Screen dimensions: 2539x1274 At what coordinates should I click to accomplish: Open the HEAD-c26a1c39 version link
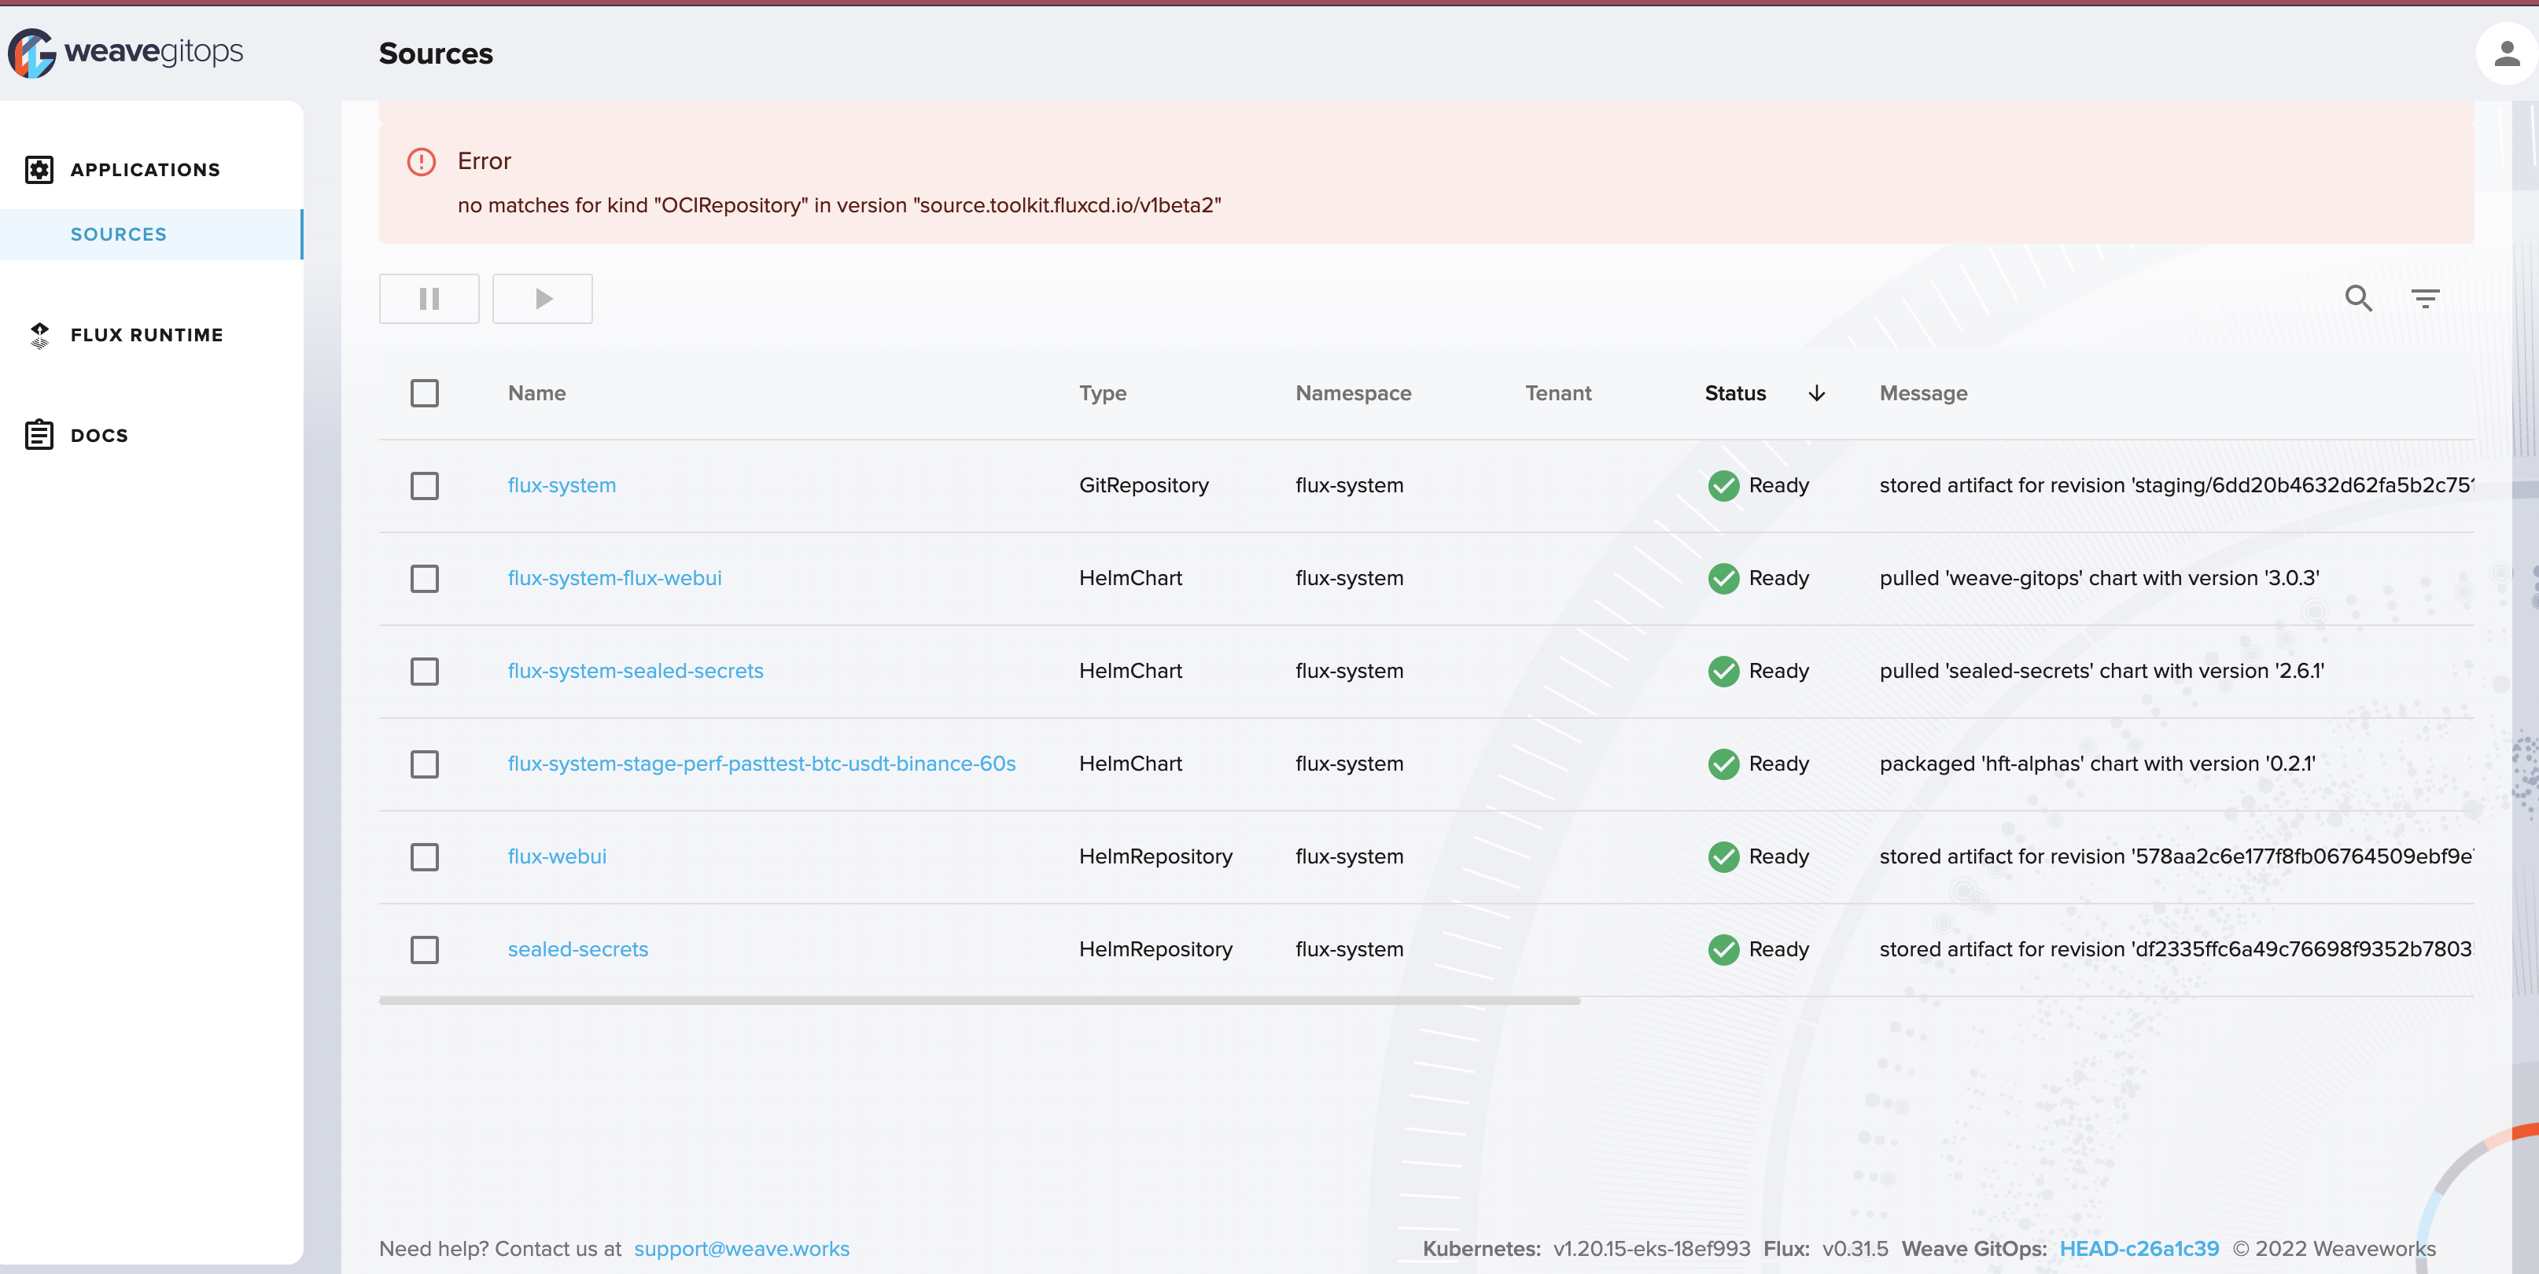point(2139,1248)
